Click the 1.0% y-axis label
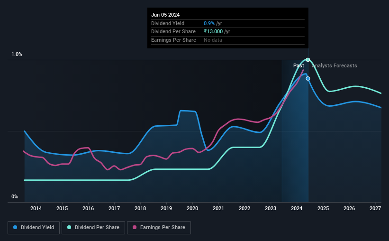This screenshot has height=241, width=389. [x=17, y=55]
